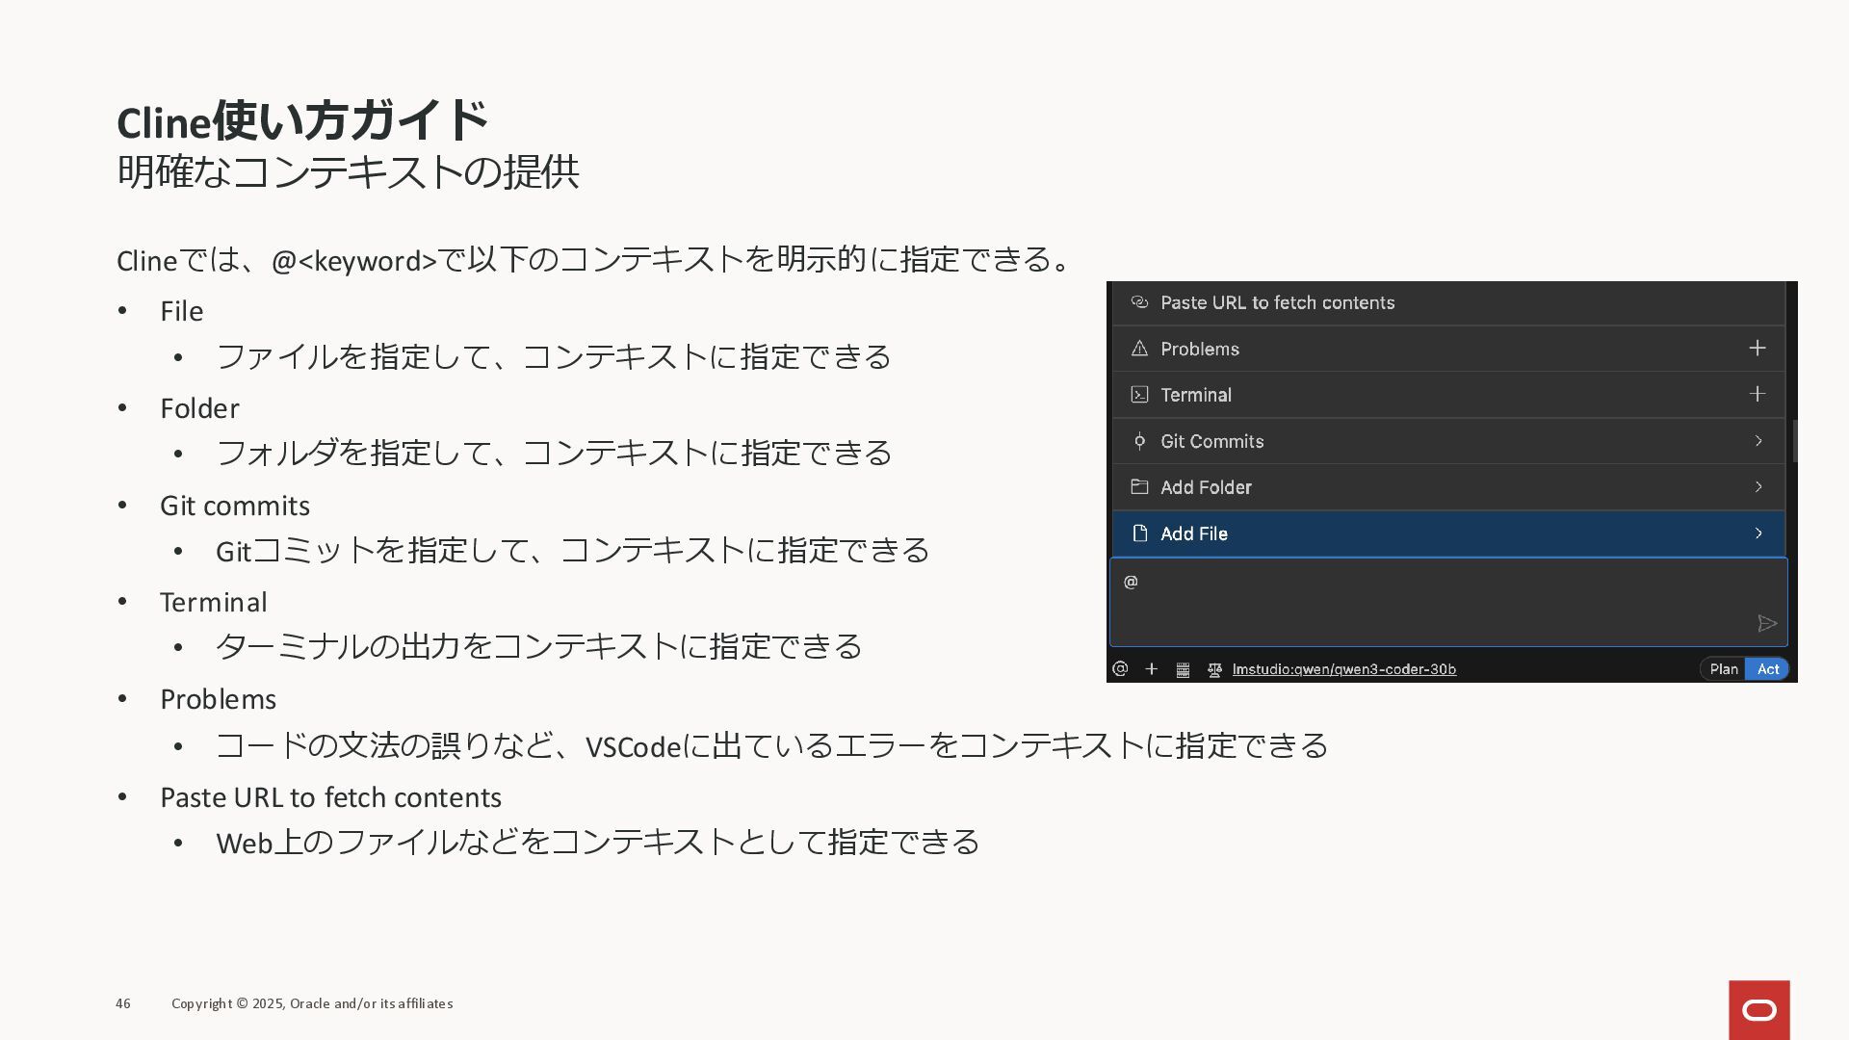1849x1040 pixels.
Task: Expand the Add File submenu chevron
Action: point(1758,533)
